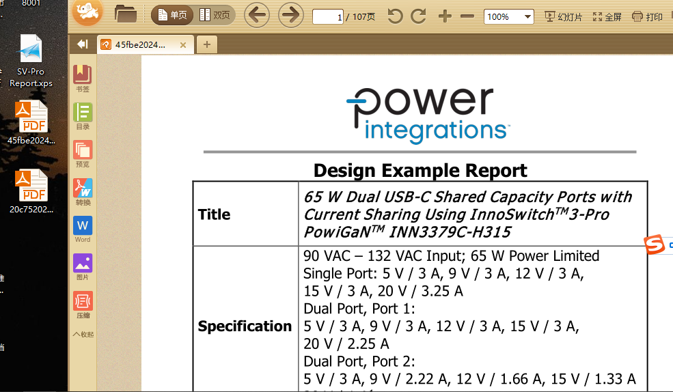Image resolution: width=673 pixels, height=392 pixels.
Task: Zoom out with the minus icon
Action: [467, 16]
